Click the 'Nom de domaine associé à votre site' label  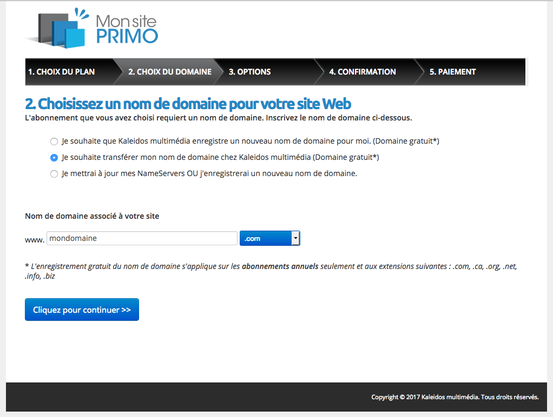(92, 216)
